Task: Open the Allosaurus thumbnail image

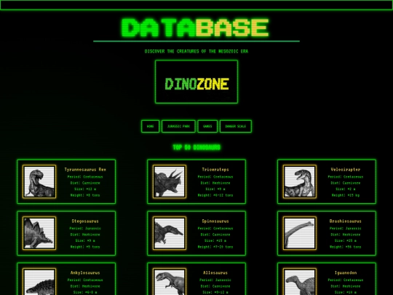Action: (x=170, y=282)
